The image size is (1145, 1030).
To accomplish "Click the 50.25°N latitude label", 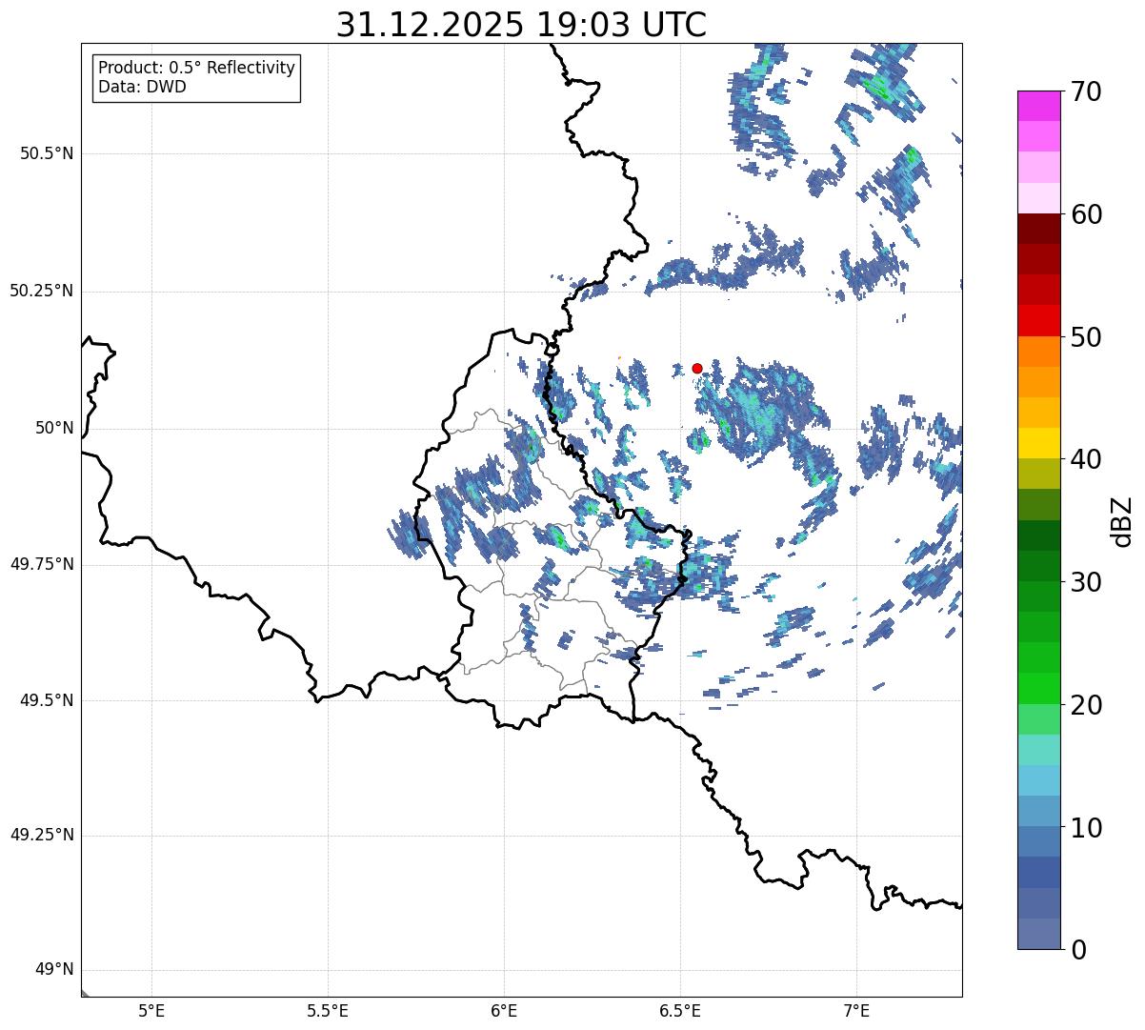I will point(42,291).
